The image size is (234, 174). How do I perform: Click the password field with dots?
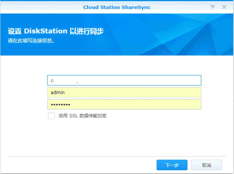coord(124,104)
